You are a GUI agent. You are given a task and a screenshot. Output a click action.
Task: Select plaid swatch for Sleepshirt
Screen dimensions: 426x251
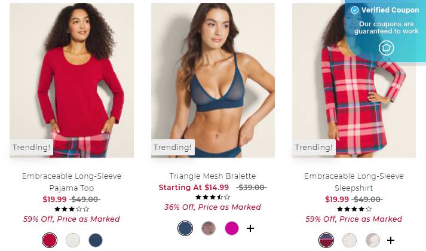326,240
